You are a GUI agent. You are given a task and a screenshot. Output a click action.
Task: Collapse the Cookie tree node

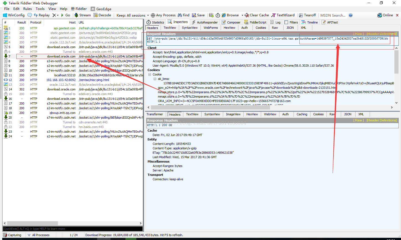tap(150, 74)
